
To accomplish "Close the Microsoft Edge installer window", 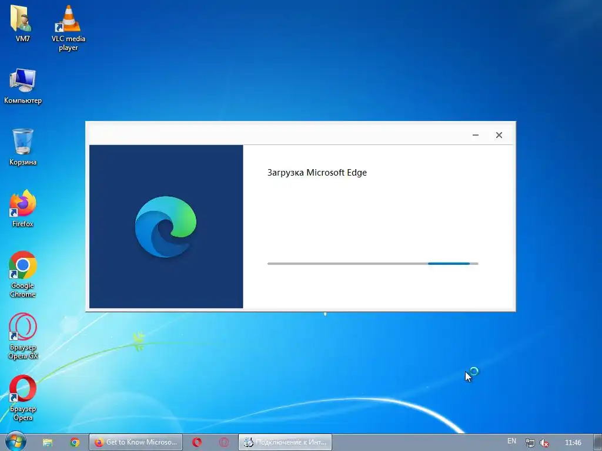I will (499, 135).
